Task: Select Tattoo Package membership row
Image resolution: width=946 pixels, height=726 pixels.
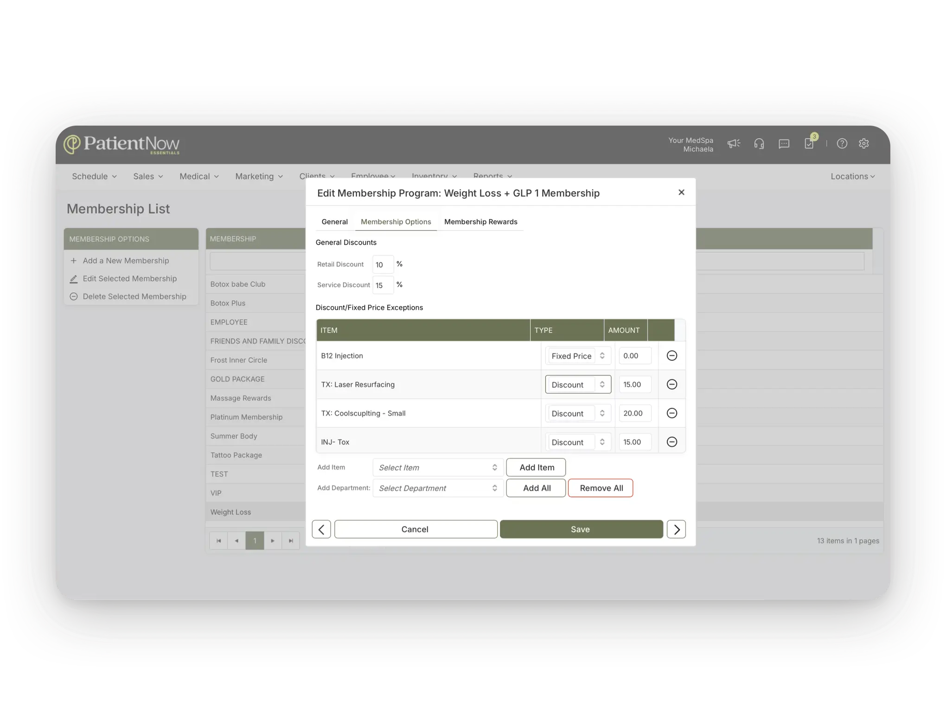Action: click(256, 455)
